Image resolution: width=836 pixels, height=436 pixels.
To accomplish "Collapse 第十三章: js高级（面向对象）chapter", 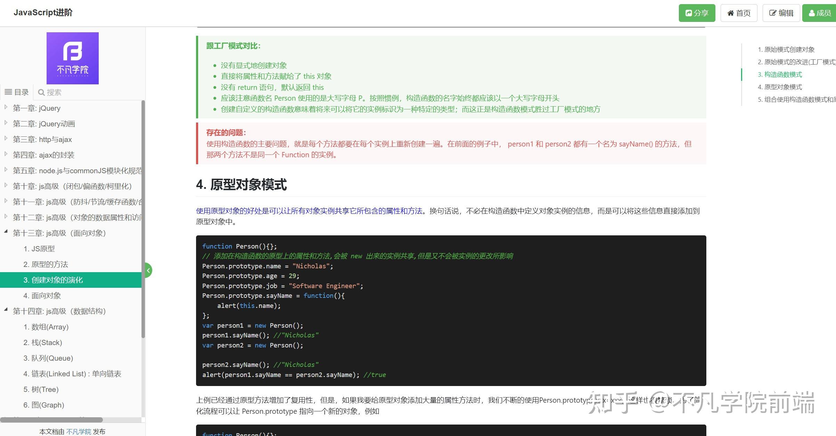I will pyautogui.click(x=6, y=232).
